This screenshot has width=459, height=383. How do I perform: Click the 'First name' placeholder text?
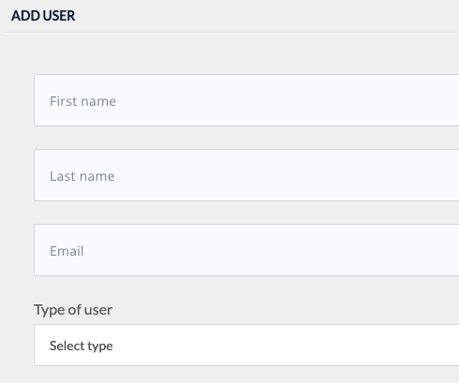[82, 101]
